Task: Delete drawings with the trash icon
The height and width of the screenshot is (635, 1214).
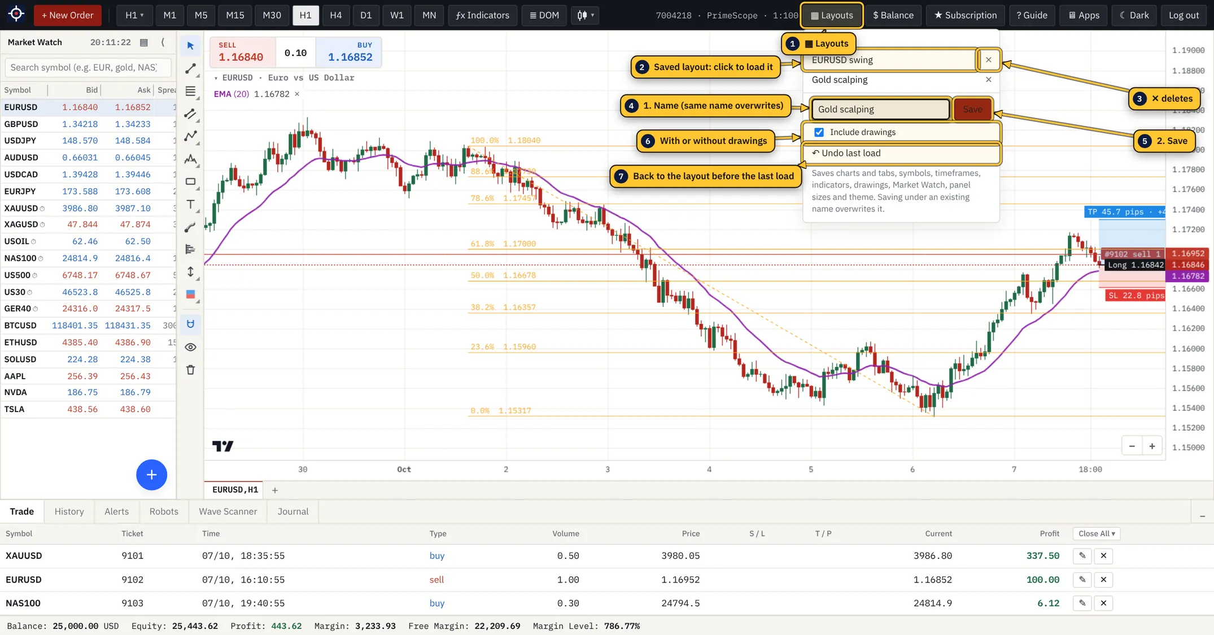Action: tap(191, 370)
